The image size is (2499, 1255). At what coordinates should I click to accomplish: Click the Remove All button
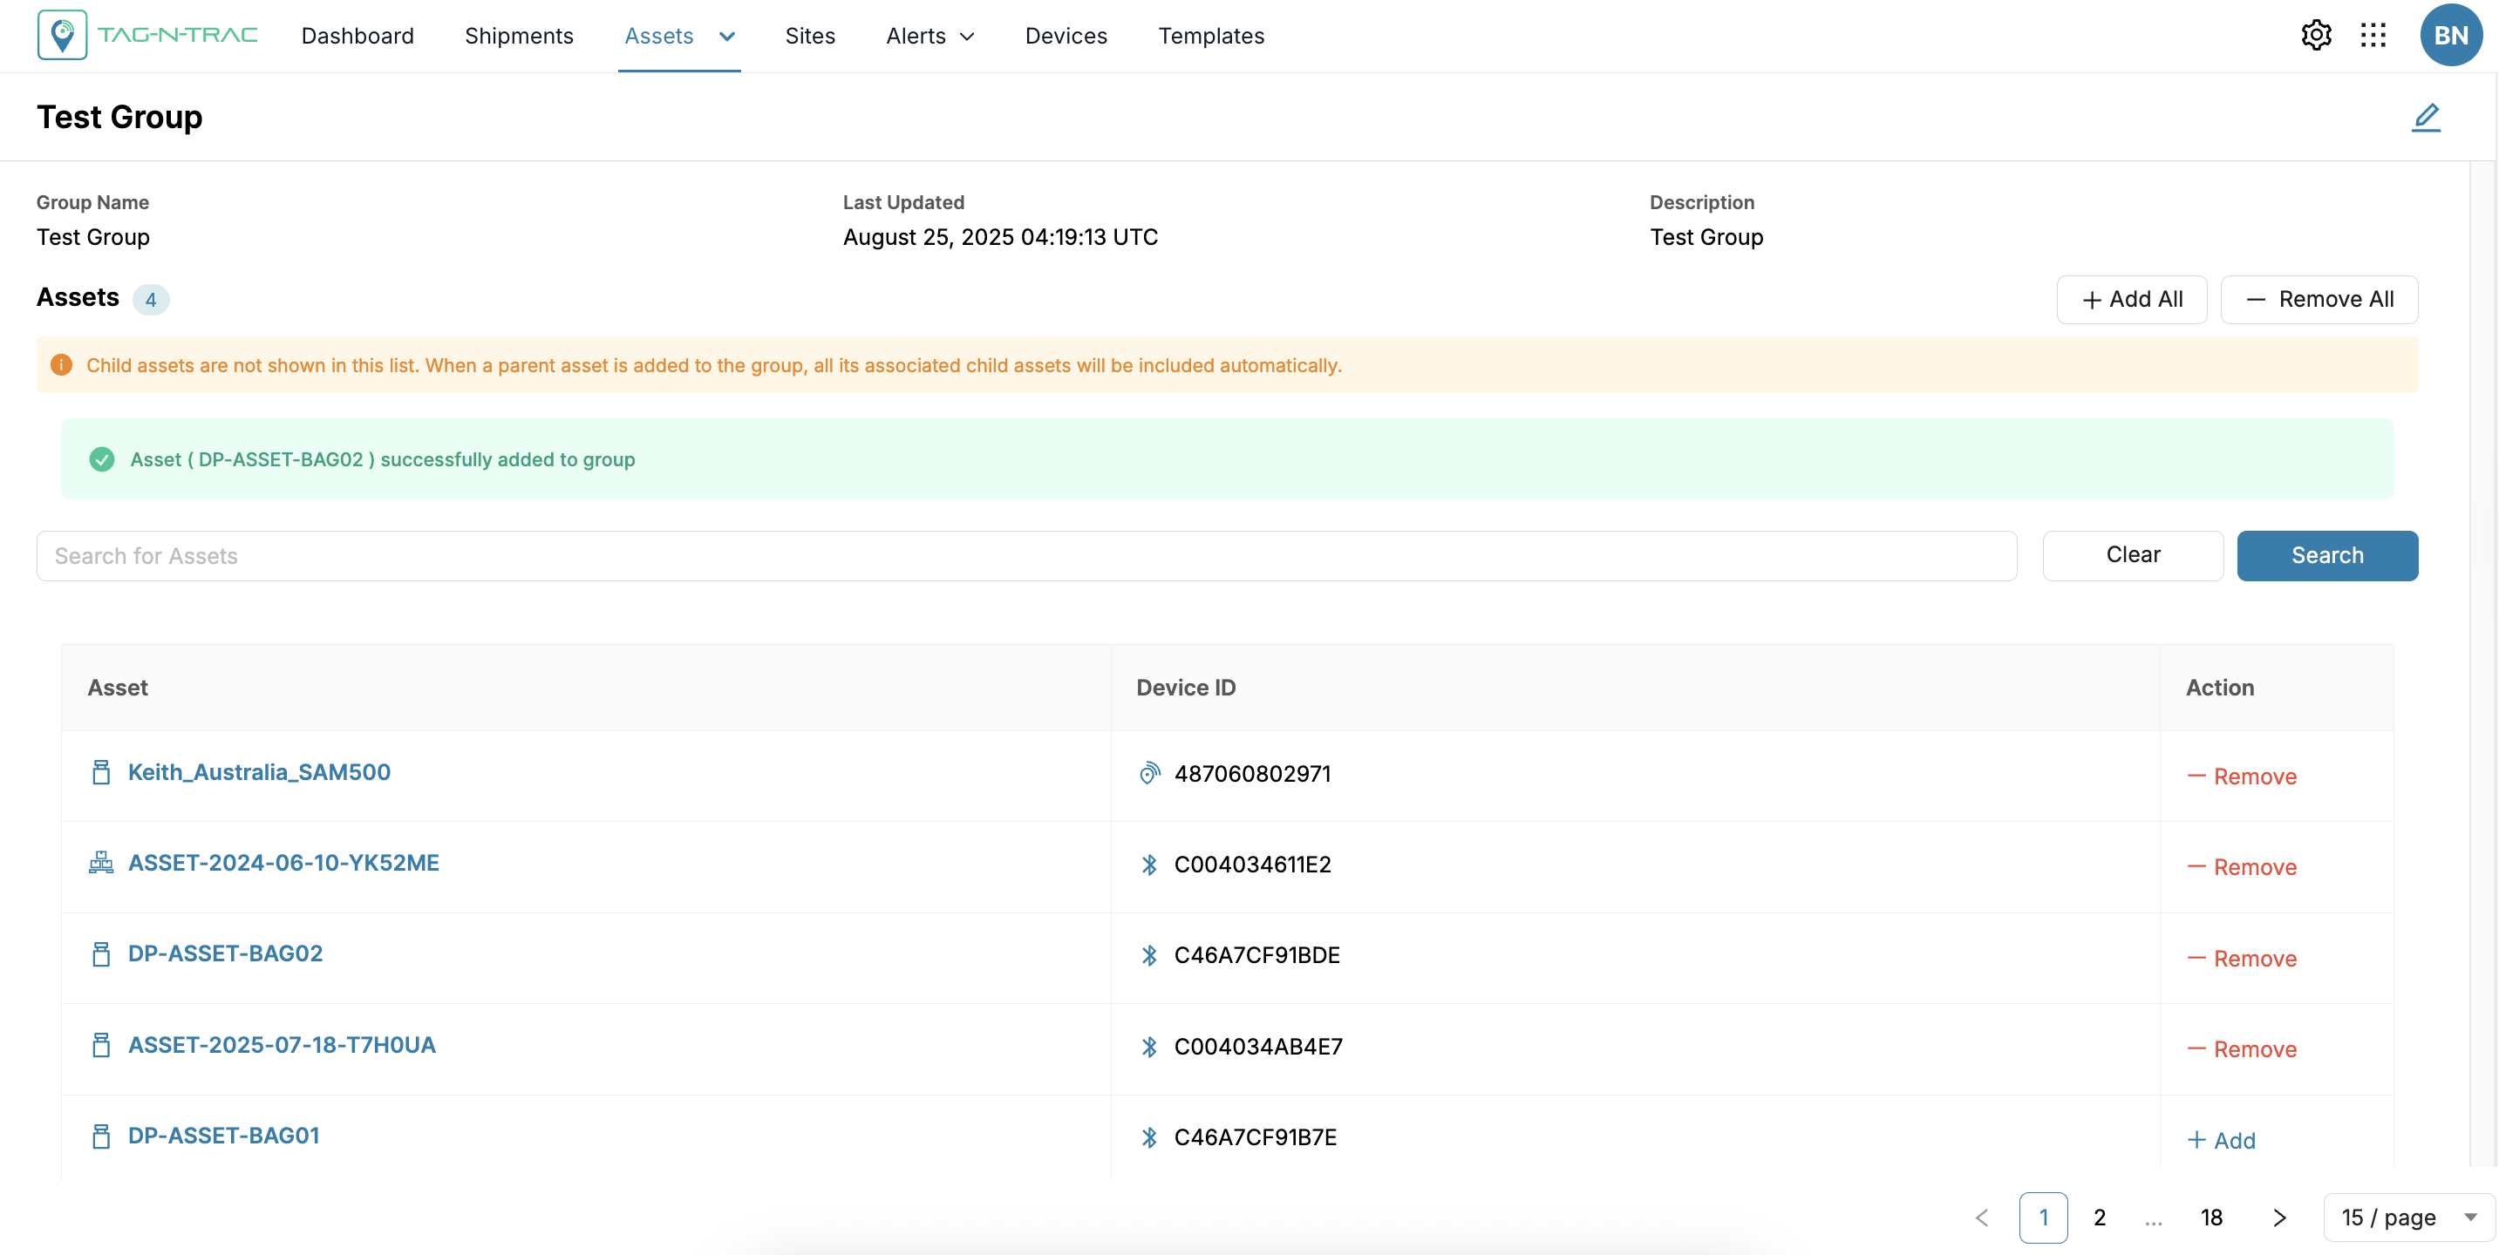2319,300
